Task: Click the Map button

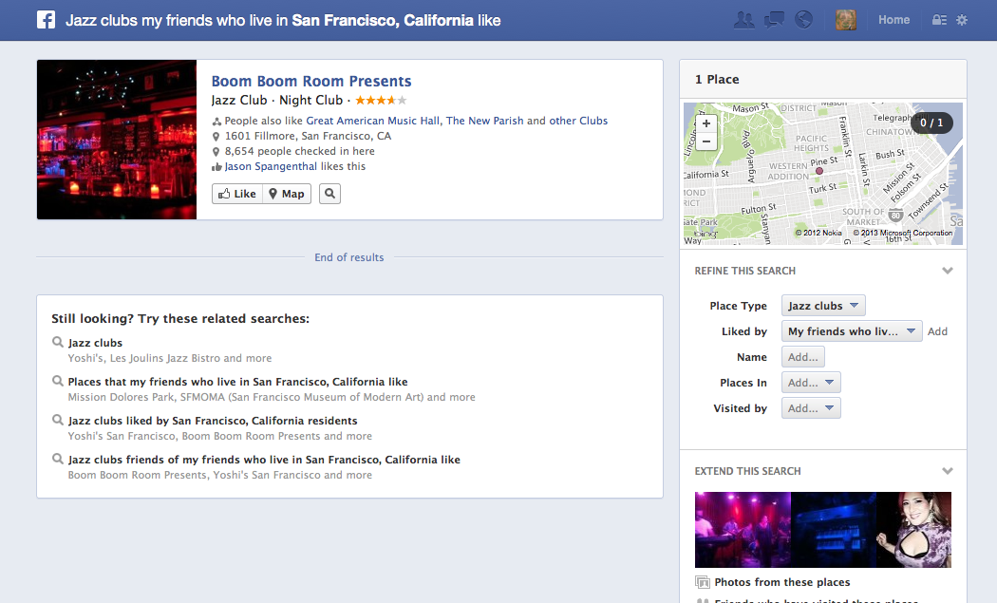Action: (287, 194)
